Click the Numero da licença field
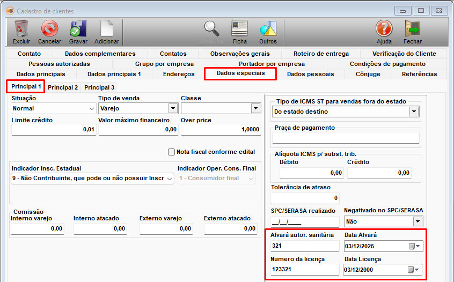 pyautogui.click(x=305, y=270)
